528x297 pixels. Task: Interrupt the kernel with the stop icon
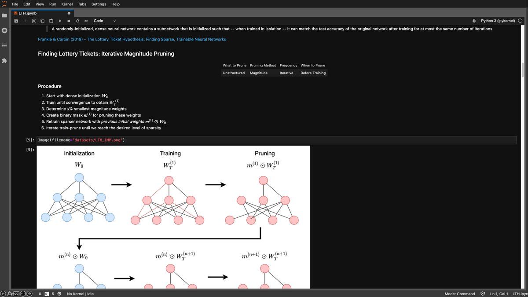(x=69, y=21)
